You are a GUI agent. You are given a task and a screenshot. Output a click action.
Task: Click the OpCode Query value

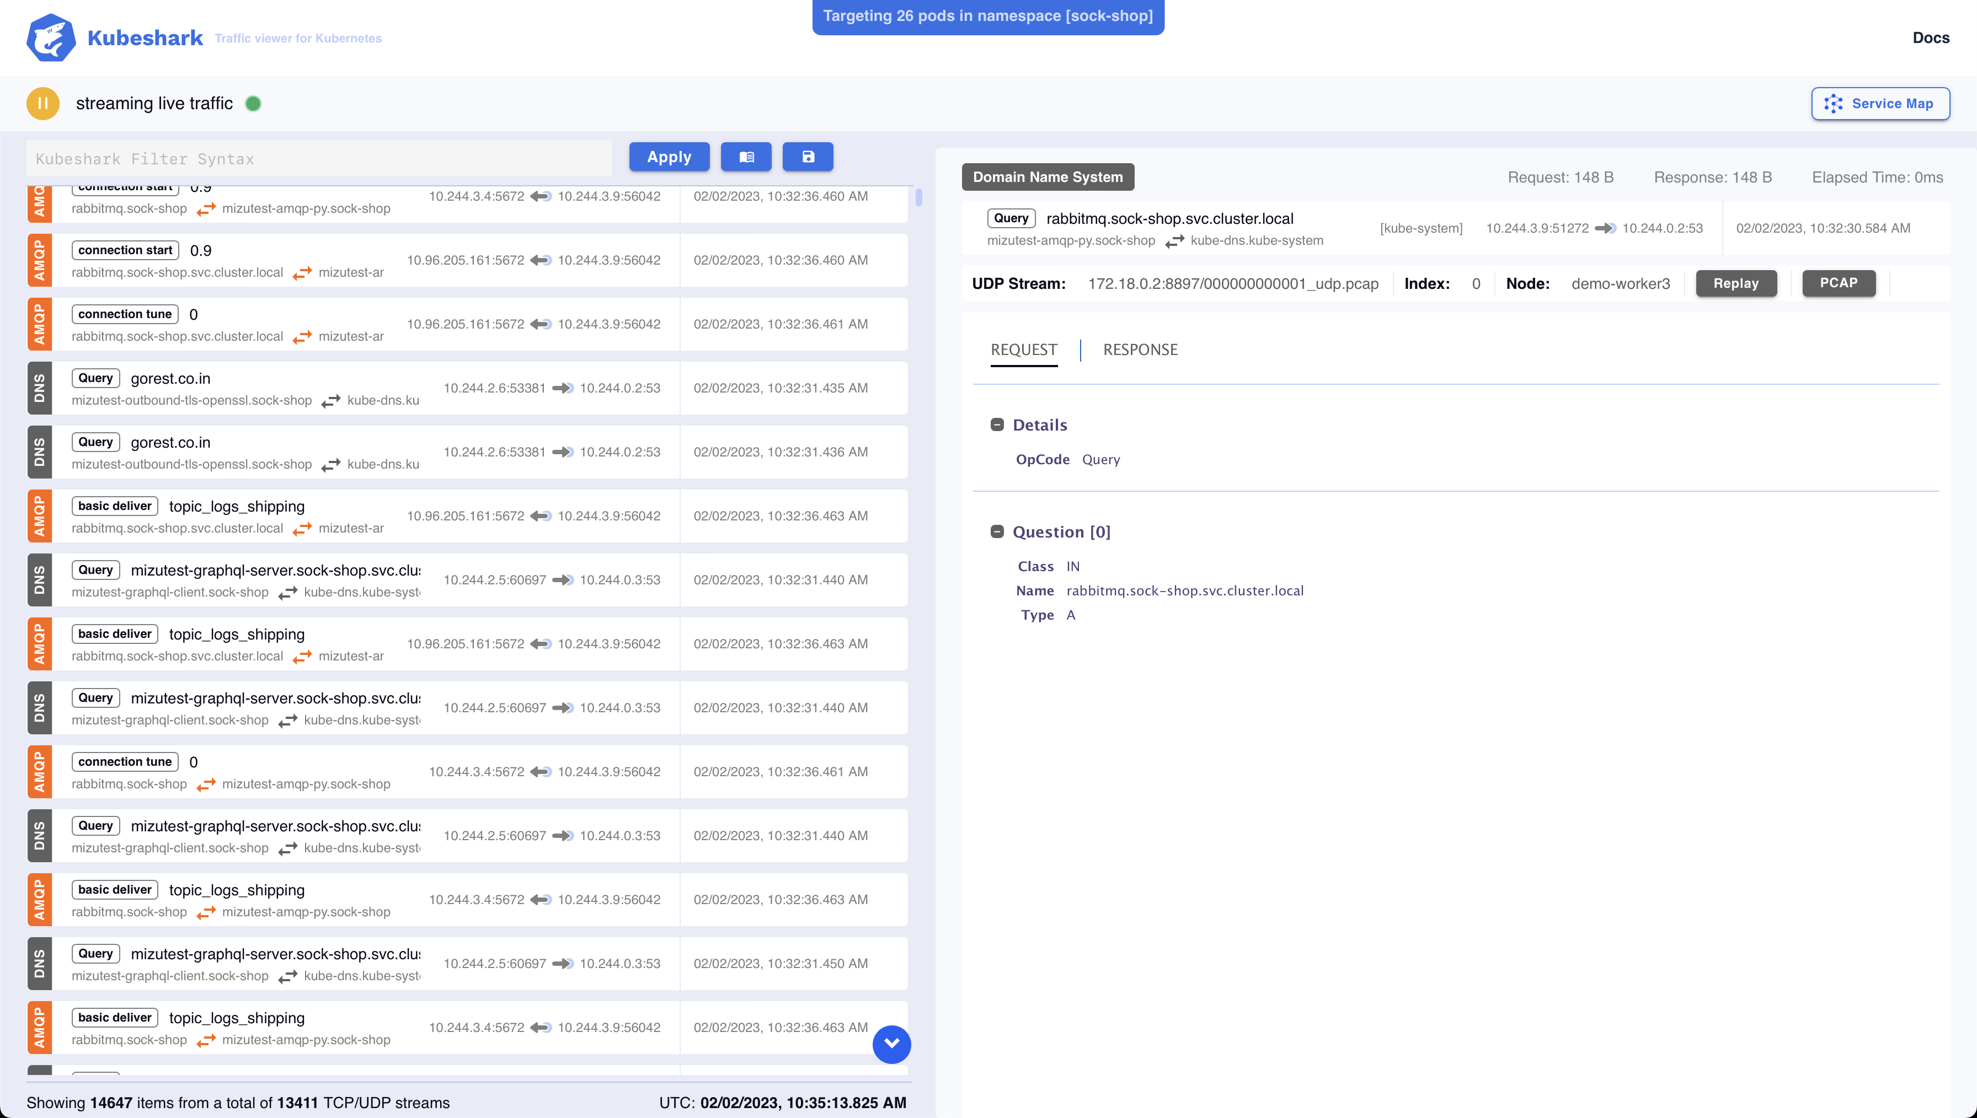[1100, 460]
